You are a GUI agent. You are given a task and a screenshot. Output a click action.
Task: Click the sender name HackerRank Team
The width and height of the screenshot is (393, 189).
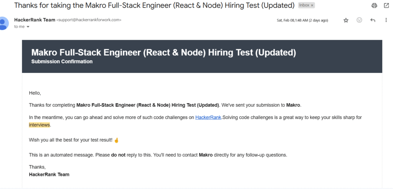(x=35, y=20)
